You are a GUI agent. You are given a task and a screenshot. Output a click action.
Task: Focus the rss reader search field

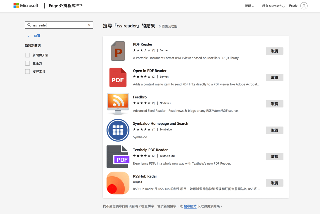pos(59,25)
